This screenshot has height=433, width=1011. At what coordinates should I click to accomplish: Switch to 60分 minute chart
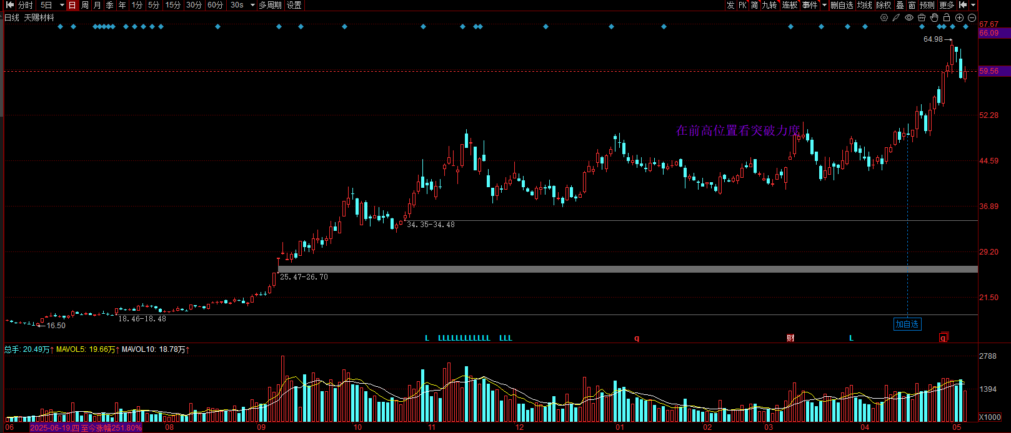coord(216,5)
